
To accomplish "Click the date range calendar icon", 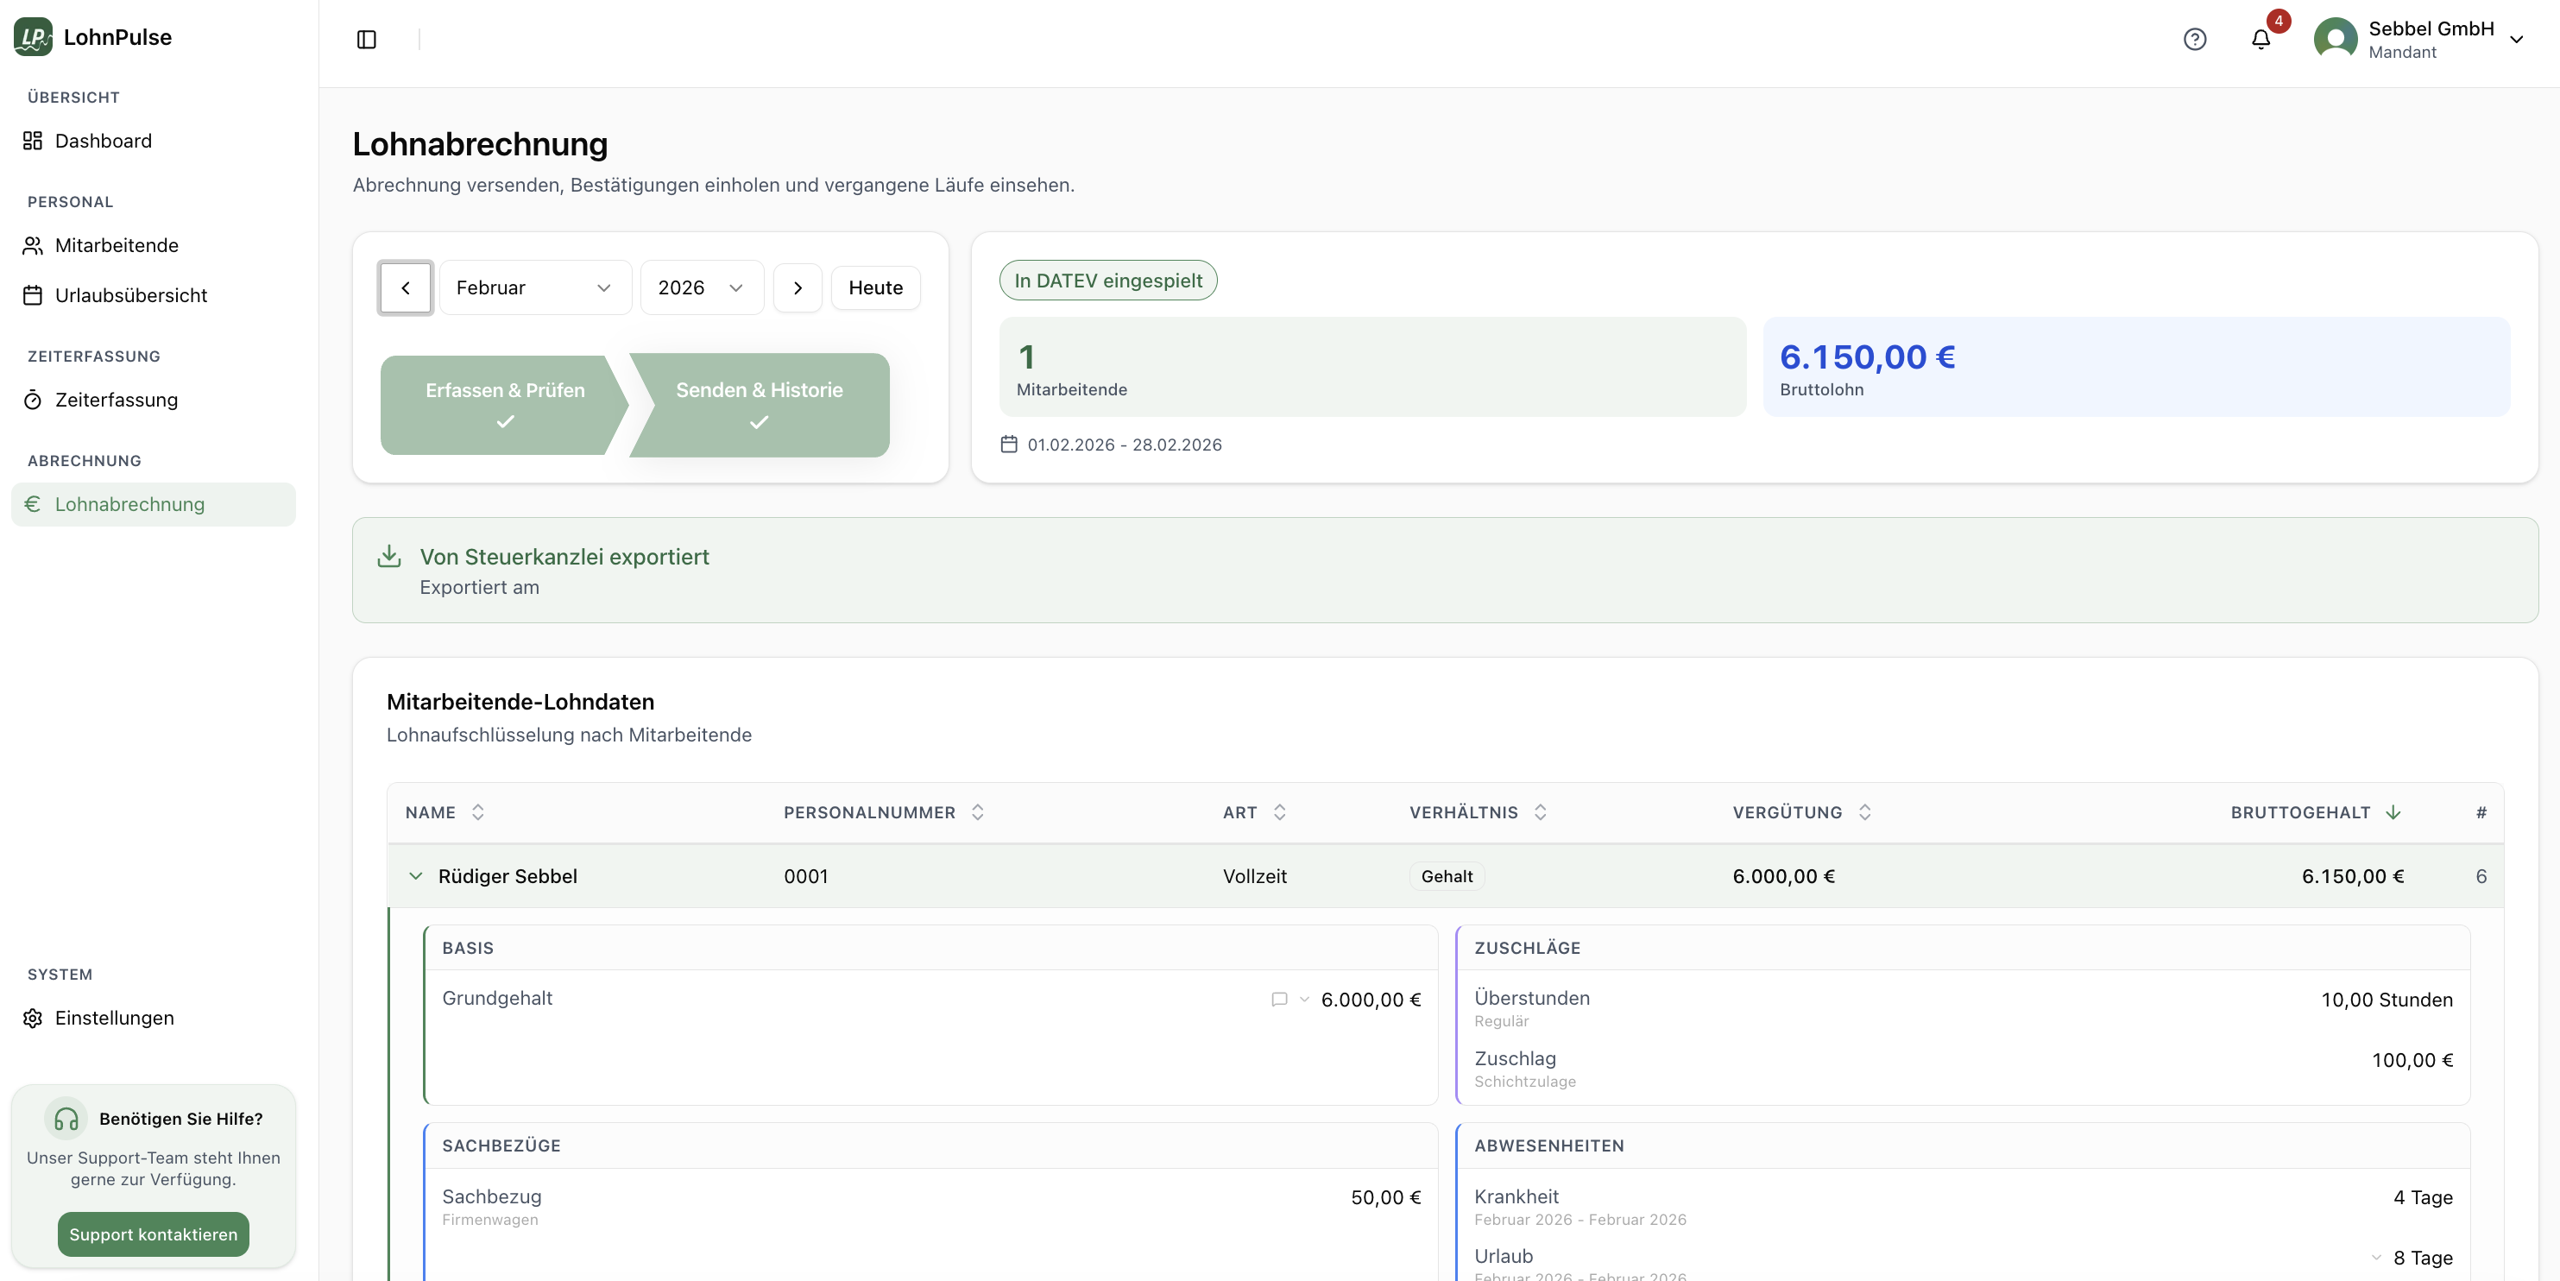I will pos(1009,445).
